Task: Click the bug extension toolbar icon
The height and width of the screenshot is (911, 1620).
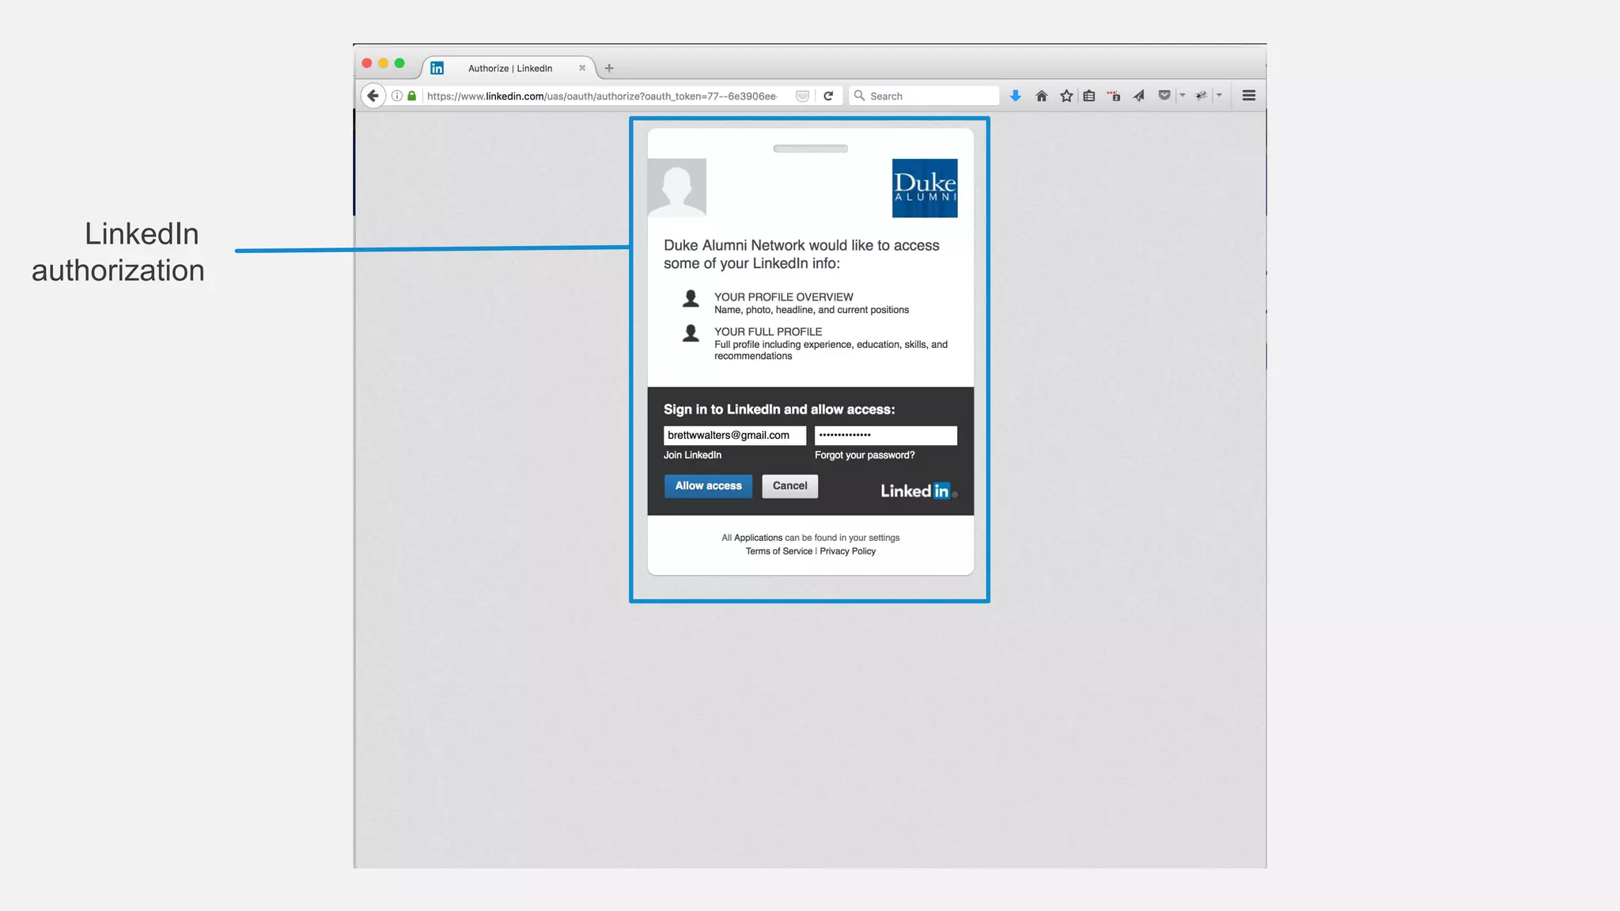Action: [x=1201, y=96]
